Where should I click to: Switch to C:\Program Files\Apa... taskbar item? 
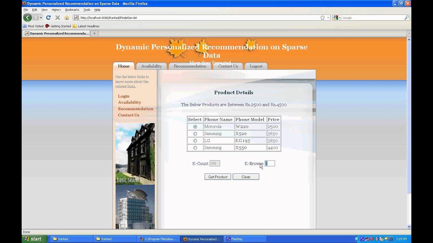pos(158,239)
